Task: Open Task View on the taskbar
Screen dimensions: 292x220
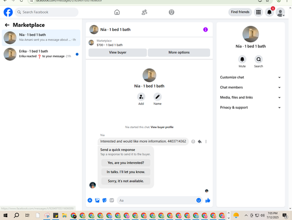Action: tap(27, 215)
